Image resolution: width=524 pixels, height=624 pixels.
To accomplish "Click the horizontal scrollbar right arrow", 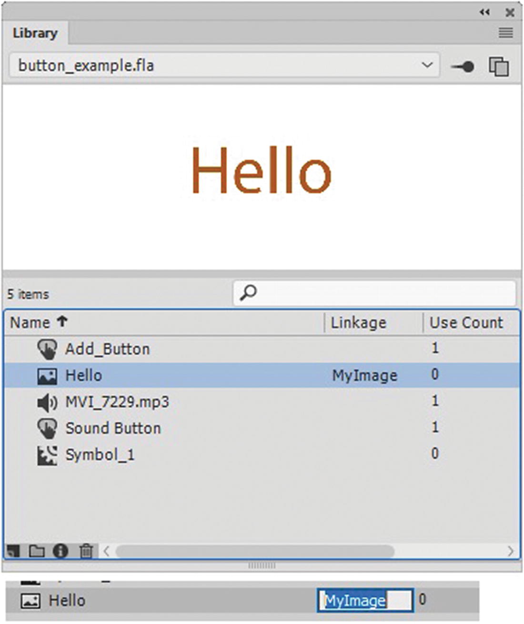I will (x=510, y=552).
